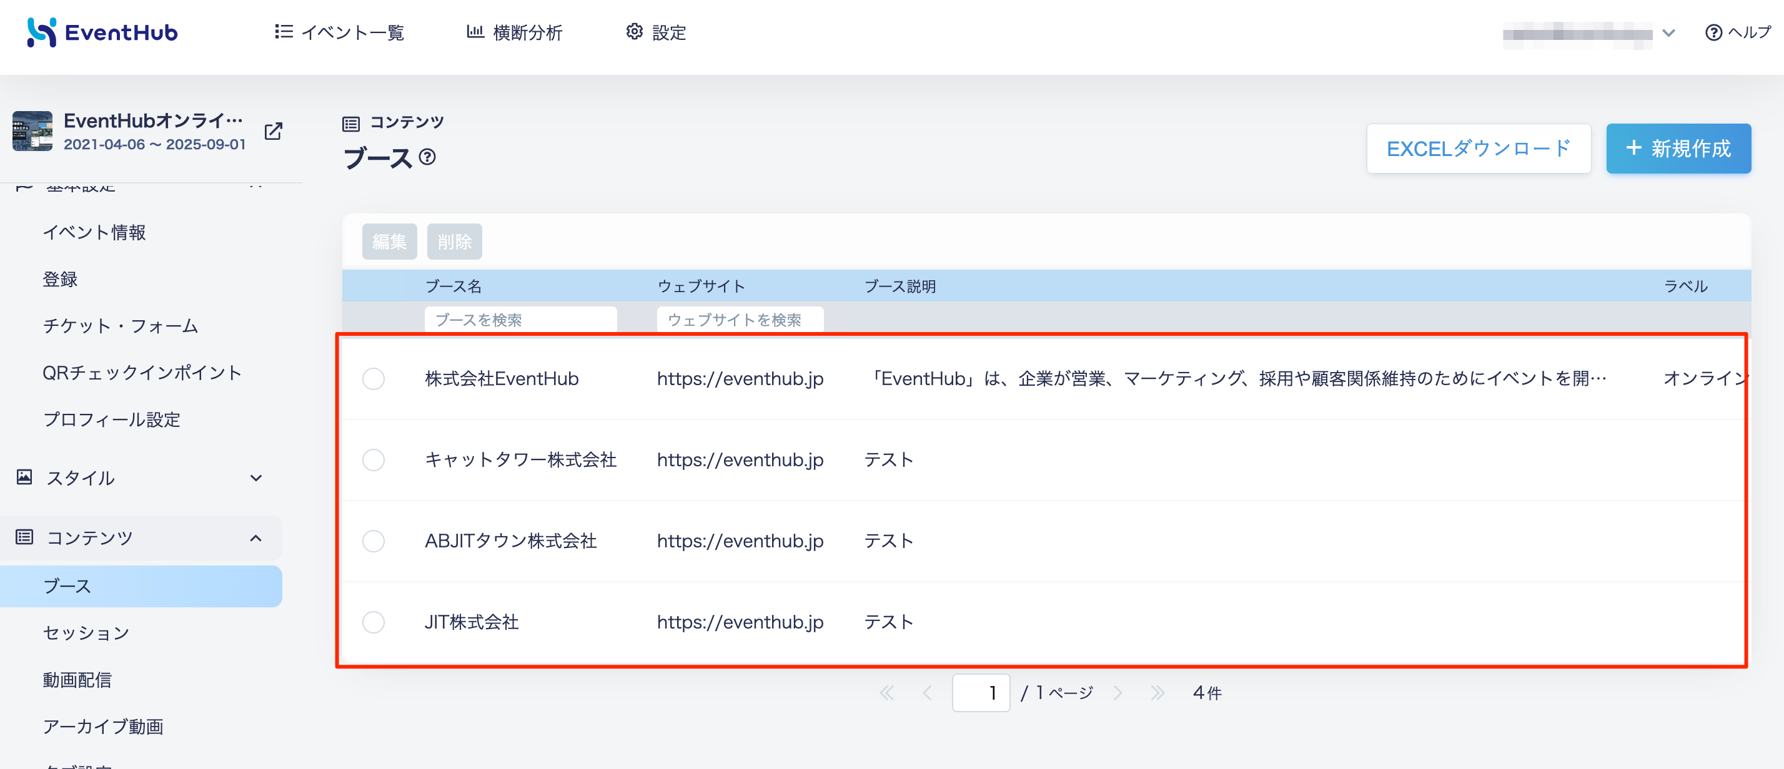Click the help question mark icon beside ブース
This screenshot has height=769, width=1784.
point(427,157)
